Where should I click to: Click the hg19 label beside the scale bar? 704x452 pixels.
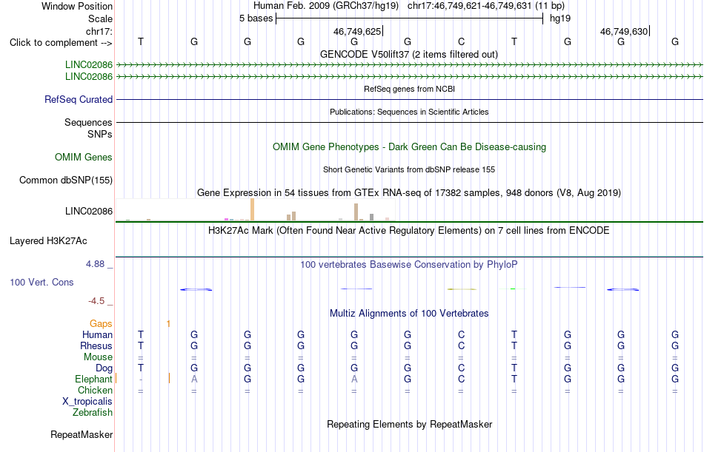coord(560,18)
